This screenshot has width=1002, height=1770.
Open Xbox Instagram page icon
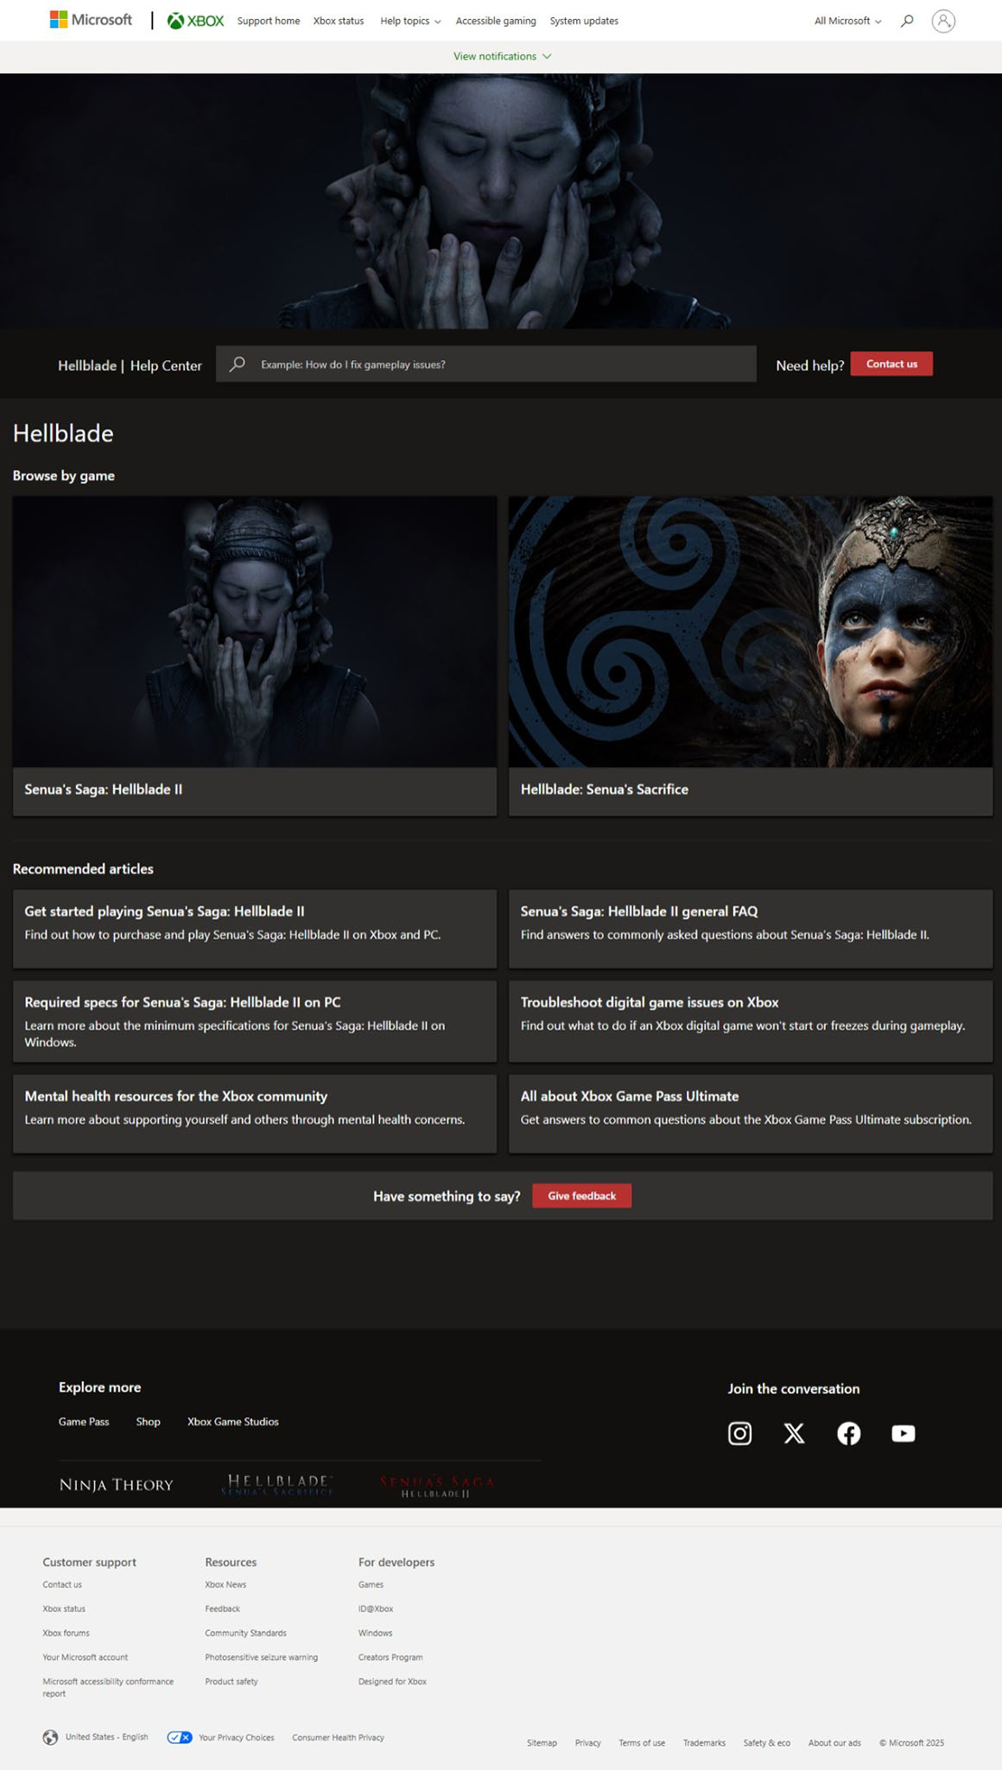point(739,1433)
